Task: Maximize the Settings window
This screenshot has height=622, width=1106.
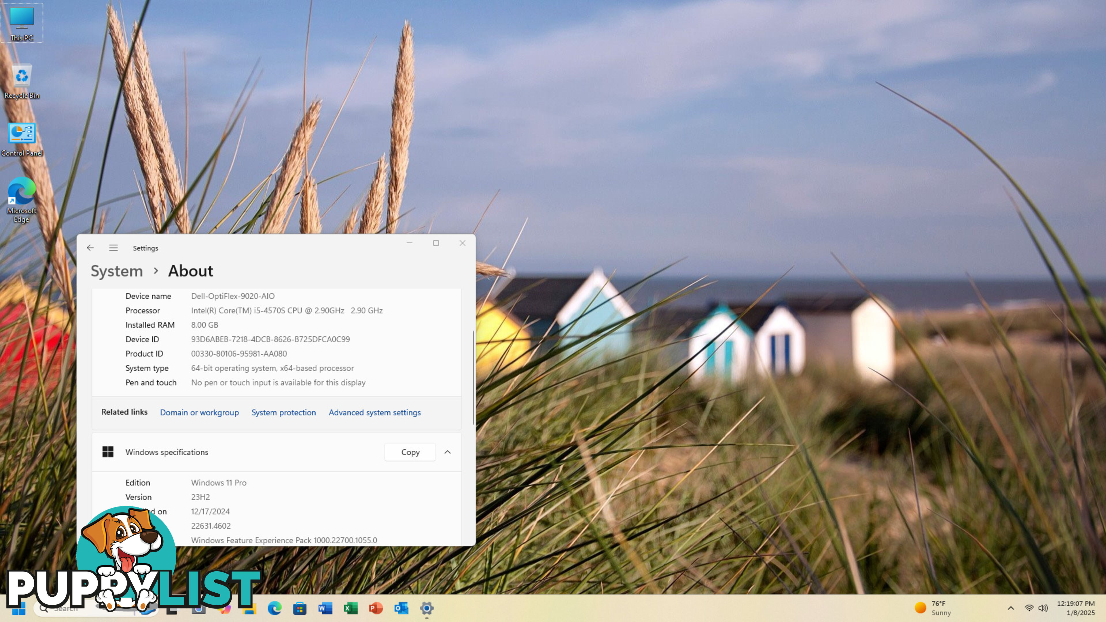Action: coord(436,243)
